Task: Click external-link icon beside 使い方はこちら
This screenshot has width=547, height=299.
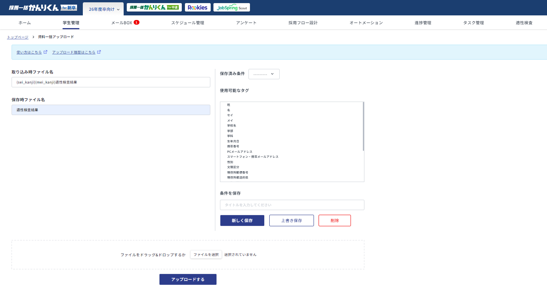Action: tap(45, 52)
